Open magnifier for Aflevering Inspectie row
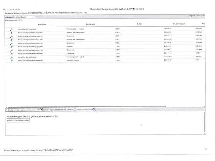 point(11,61)
